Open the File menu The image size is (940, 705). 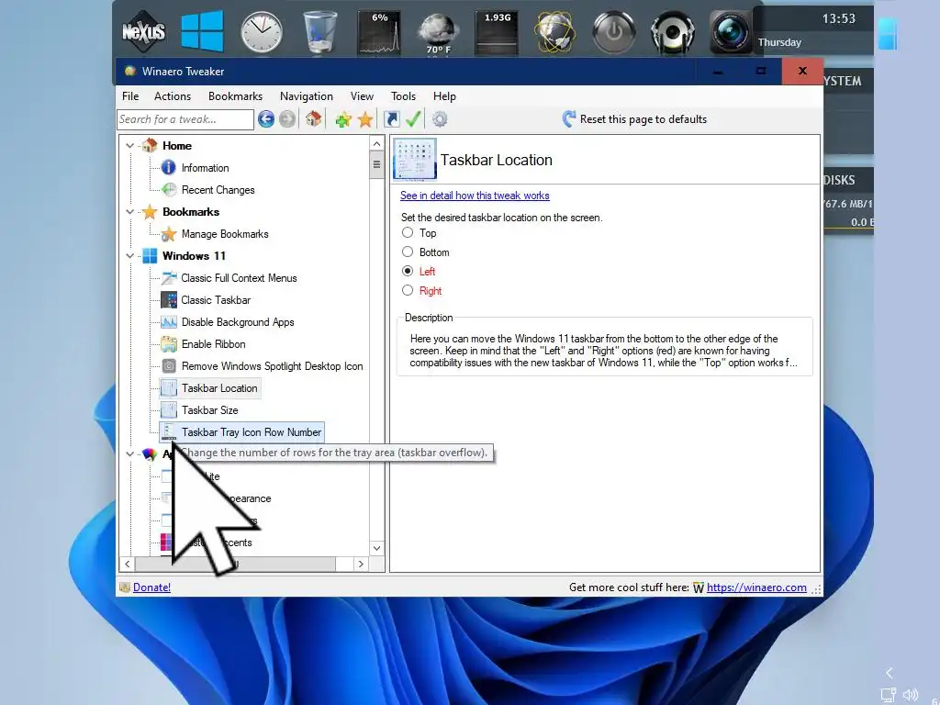point(130,95)
